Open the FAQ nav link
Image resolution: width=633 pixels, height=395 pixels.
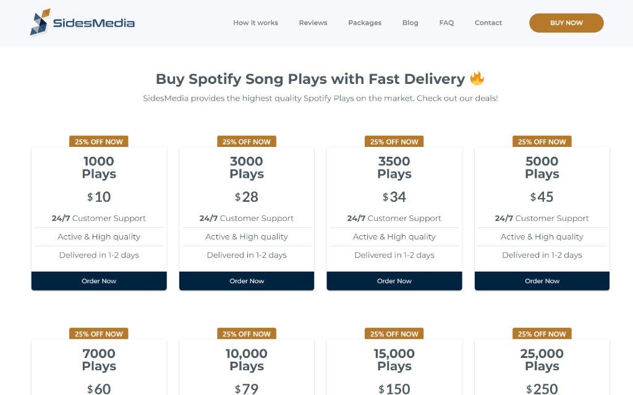[446, 23]
